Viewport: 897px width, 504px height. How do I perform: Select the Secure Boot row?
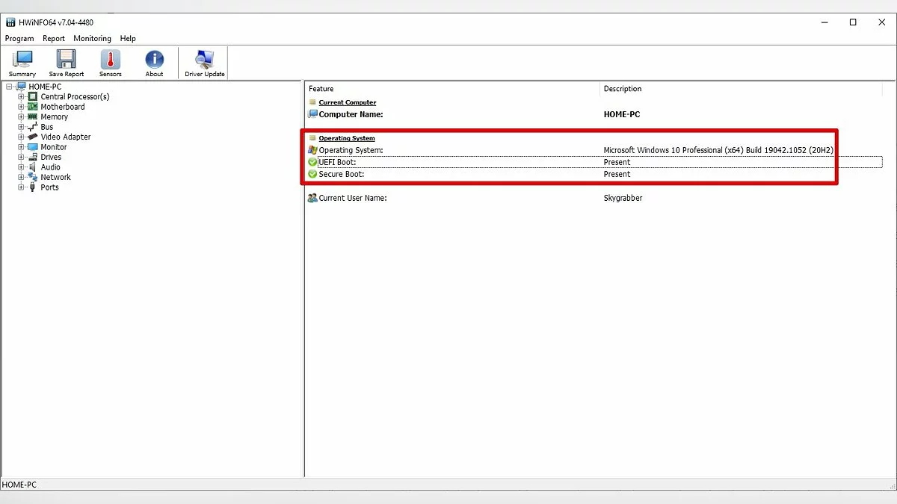pos(342,174)
